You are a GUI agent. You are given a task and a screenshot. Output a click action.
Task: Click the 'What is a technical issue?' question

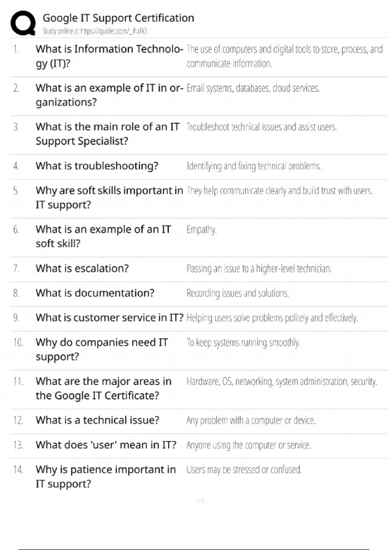tap(98, 420)
